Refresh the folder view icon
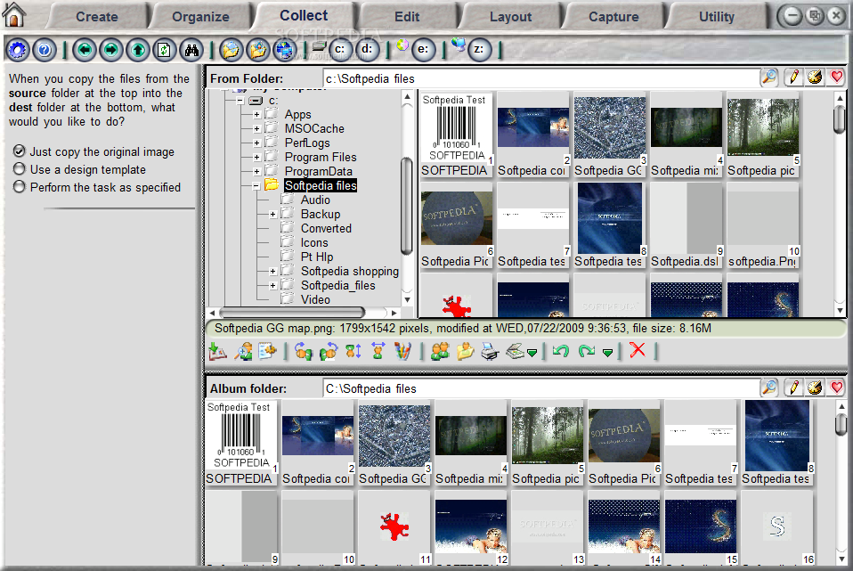 [165, 50]
